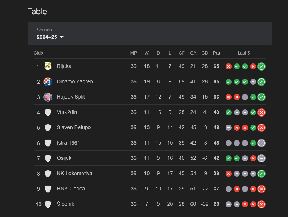This screenshot has height=217, width=288.
Task: Select the Osijek team name
Action: [x=64, y=158]
